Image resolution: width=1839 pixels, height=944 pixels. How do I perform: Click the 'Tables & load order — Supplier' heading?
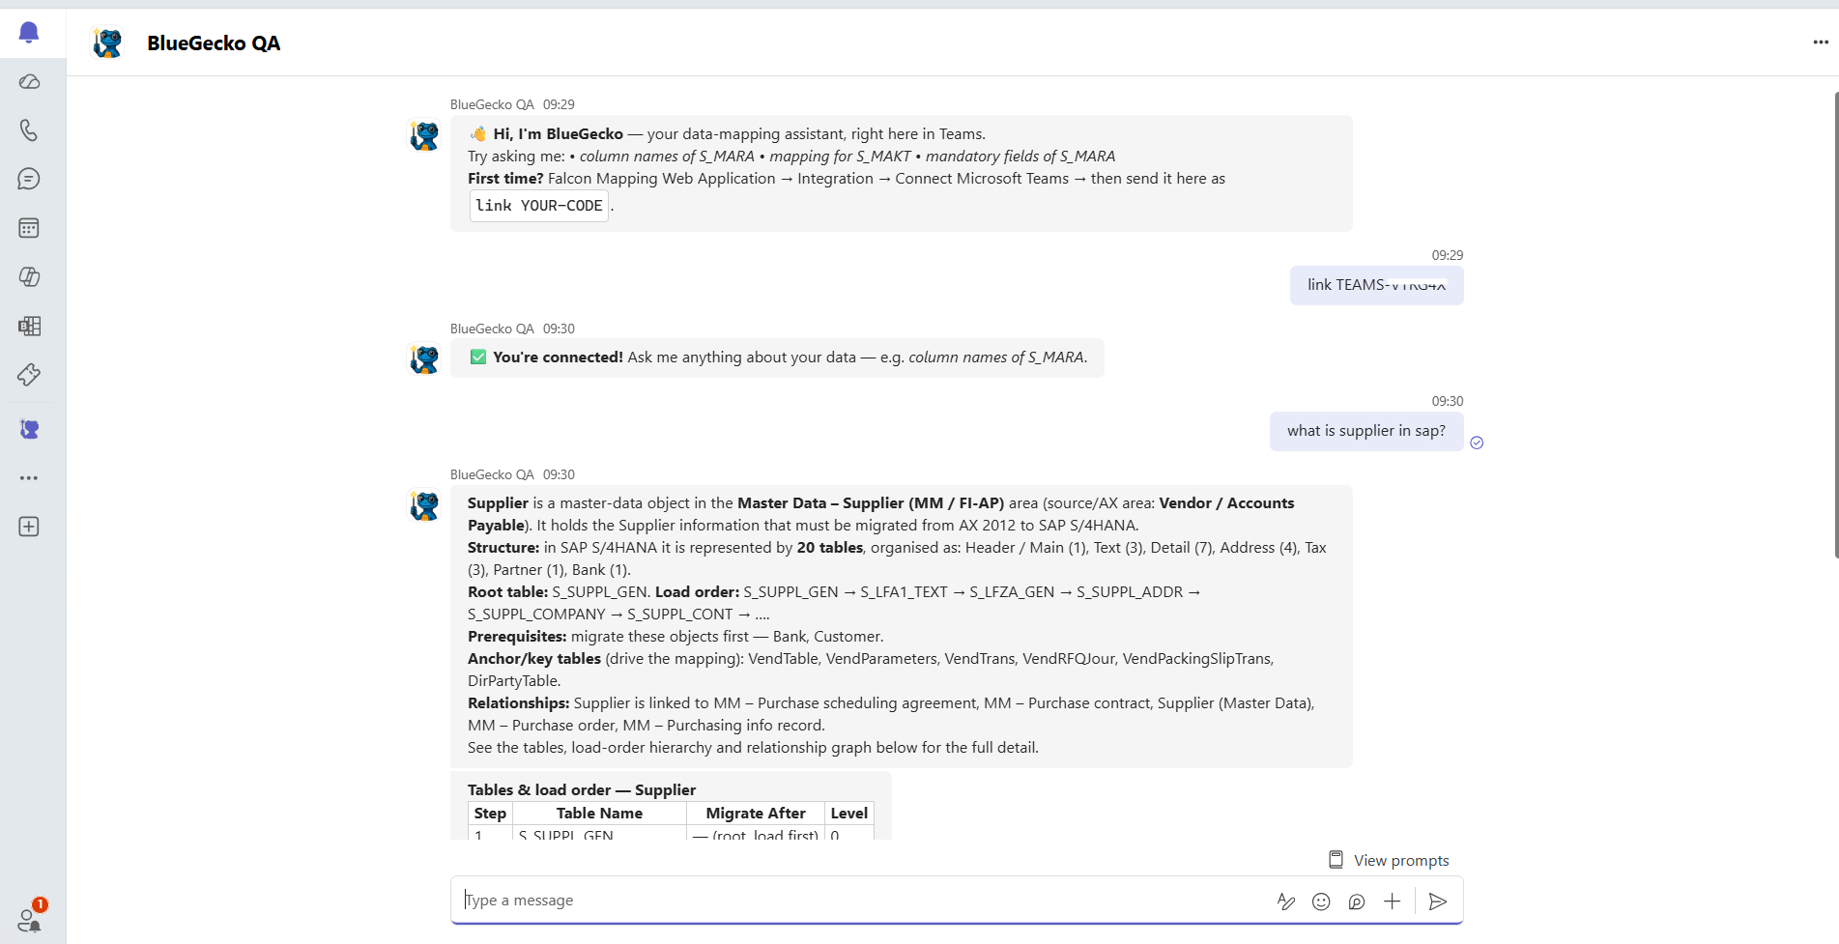coord(582,789)
